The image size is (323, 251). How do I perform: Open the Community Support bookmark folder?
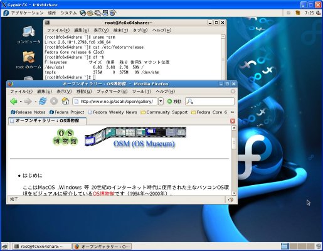(164, 112)
